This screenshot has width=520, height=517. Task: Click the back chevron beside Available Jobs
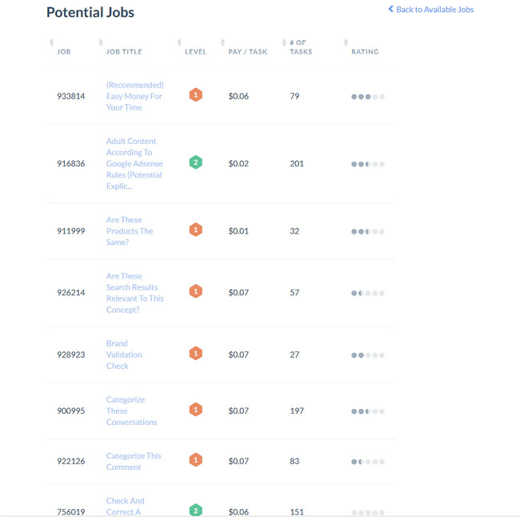[391, 9]
